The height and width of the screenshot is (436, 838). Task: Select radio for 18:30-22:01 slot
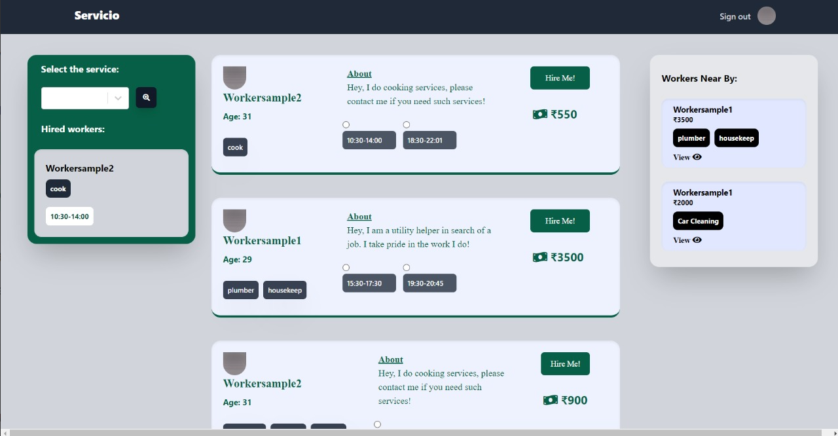406,124
